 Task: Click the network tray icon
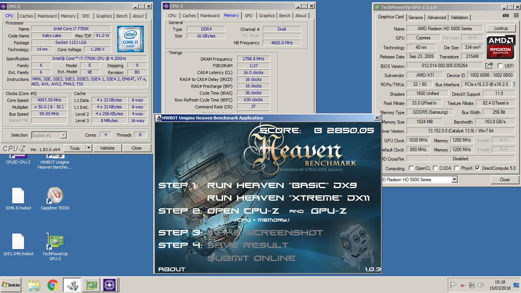(x=472, y=285)
